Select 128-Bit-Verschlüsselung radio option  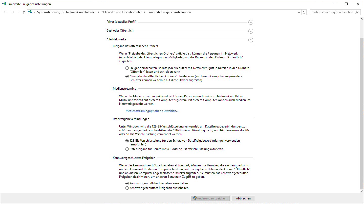coord(127,141)
